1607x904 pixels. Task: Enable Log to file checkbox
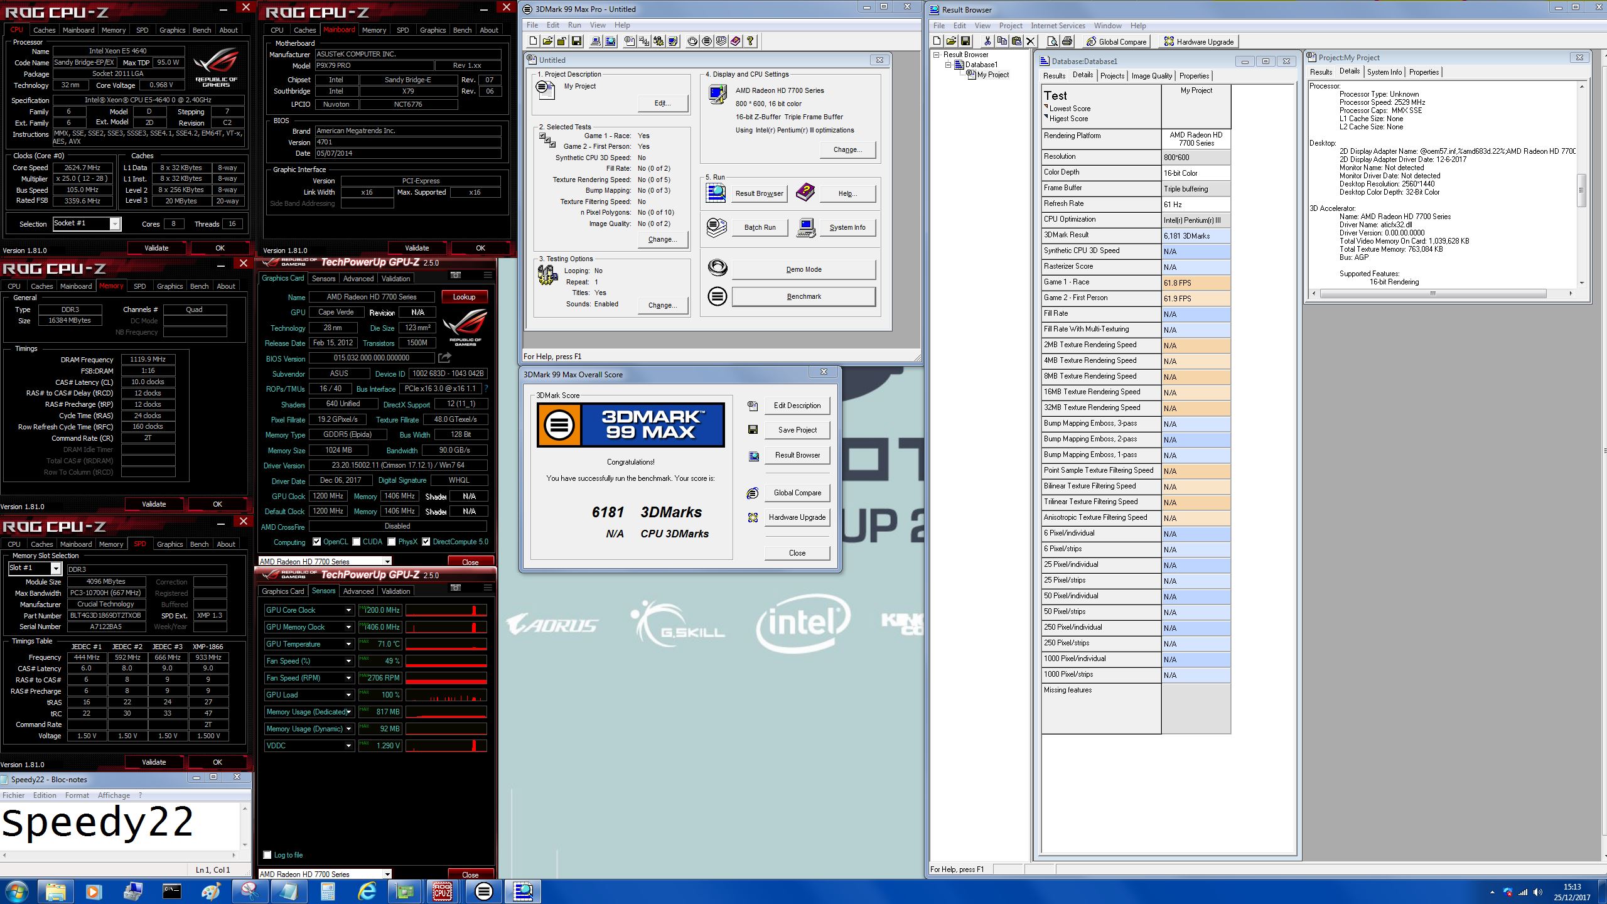[x=267, y=854]
